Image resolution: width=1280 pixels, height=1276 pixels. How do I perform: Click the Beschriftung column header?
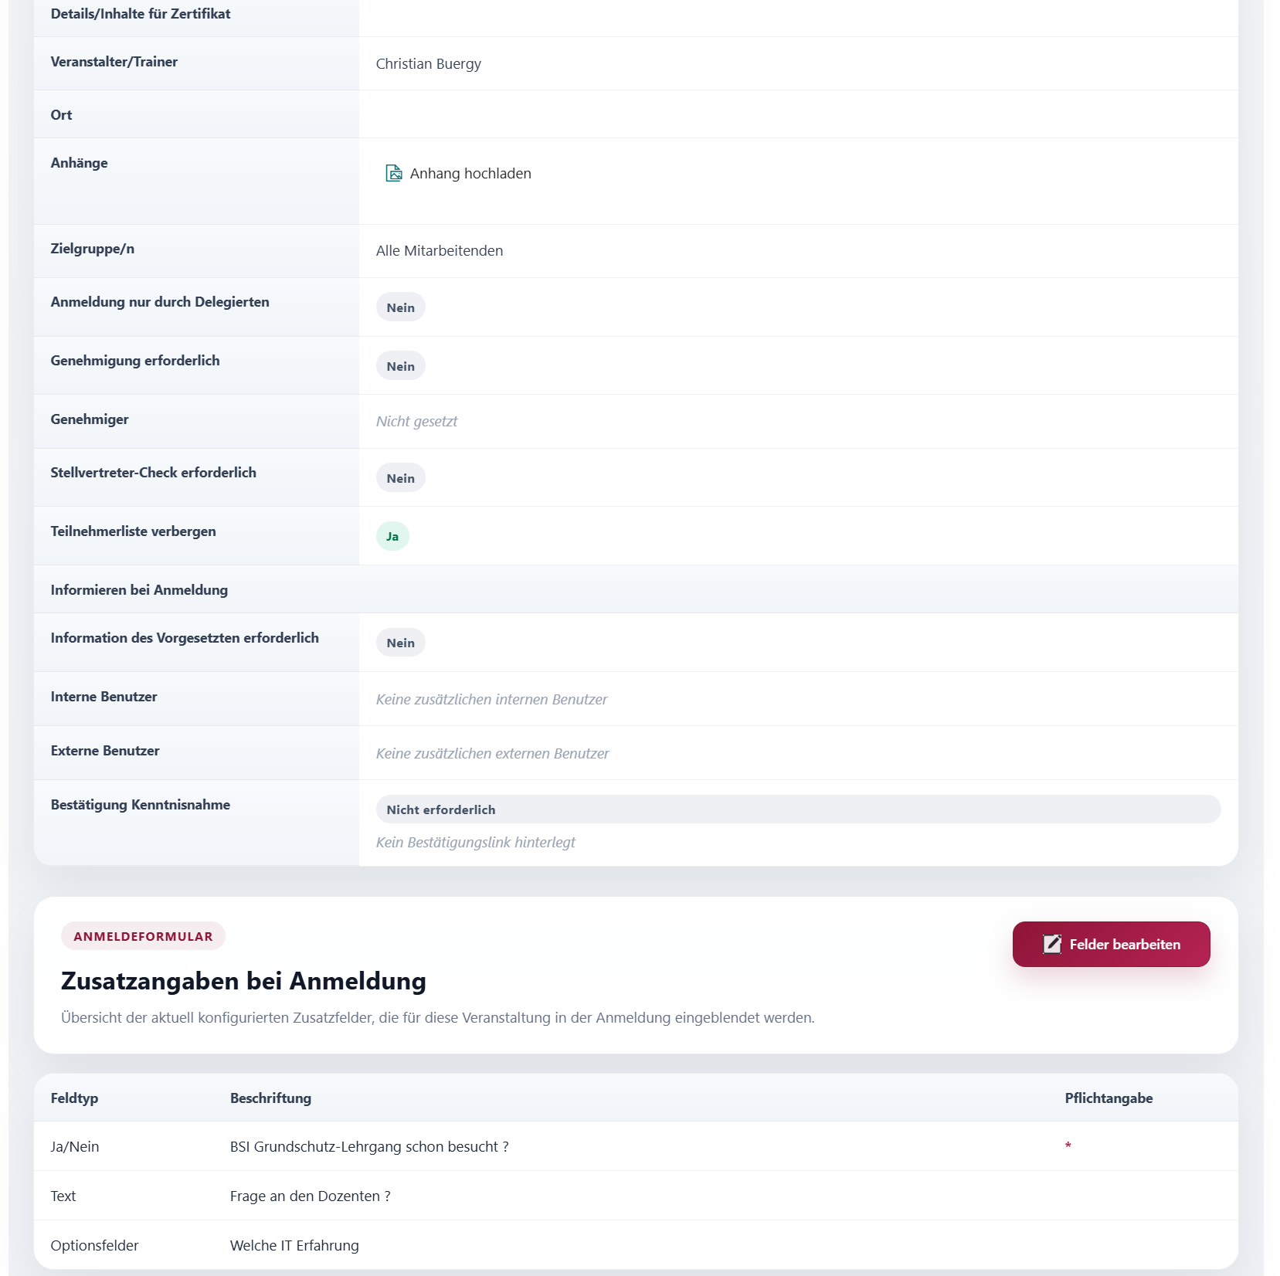(270, 1098)
